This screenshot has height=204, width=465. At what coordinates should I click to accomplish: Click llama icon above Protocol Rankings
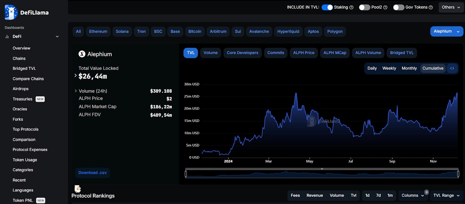click(78, 189)
